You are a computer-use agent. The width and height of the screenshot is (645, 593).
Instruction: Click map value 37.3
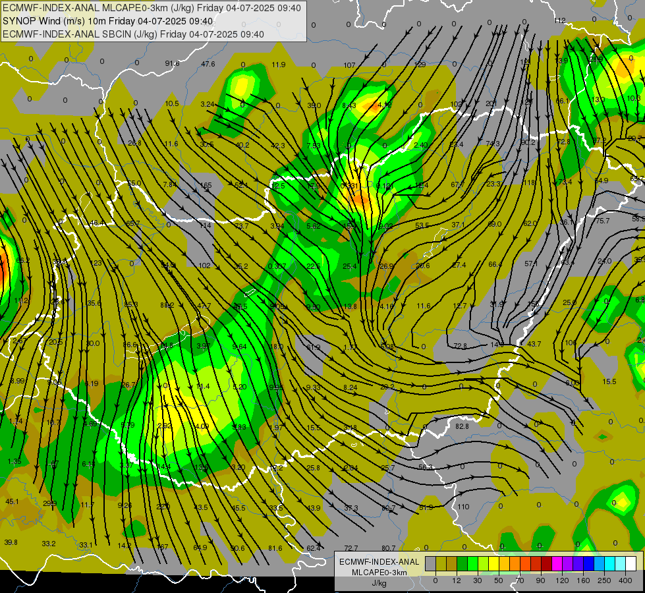tap(351, 508)
